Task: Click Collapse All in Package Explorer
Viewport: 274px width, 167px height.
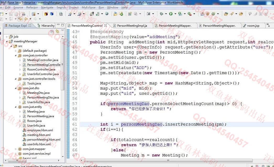Action: pos(52,32)
